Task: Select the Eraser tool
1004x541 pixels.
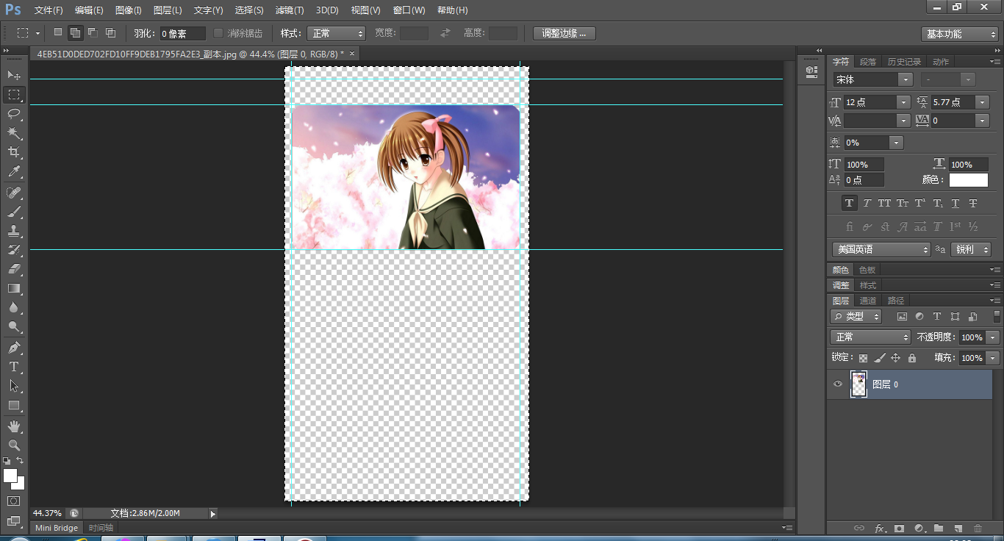Action: coord(14,269)
